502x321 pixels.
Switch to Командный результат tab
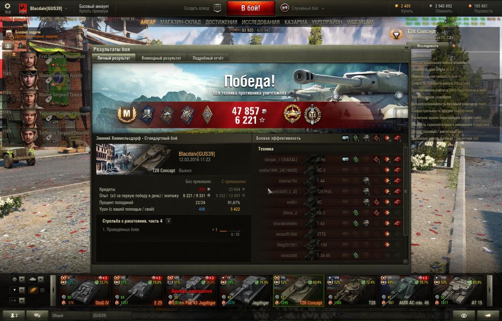tap(161, 58)
